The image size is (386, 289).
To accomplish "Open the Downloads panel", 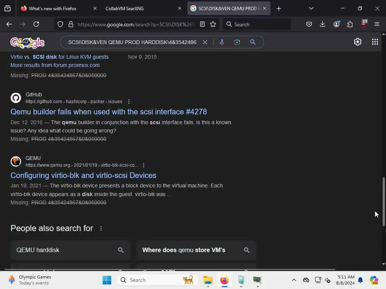I will [x=323, y=24].
